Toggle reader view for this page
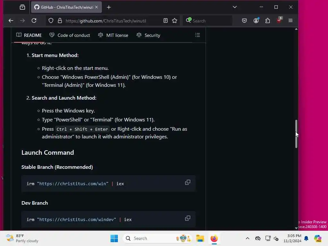 tap(166, 20)
